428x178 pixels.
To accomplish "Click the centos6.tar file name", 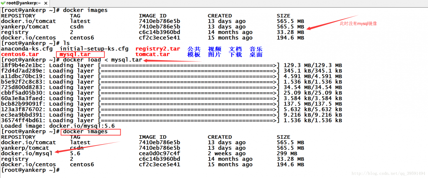I will [x=20, y=54].
